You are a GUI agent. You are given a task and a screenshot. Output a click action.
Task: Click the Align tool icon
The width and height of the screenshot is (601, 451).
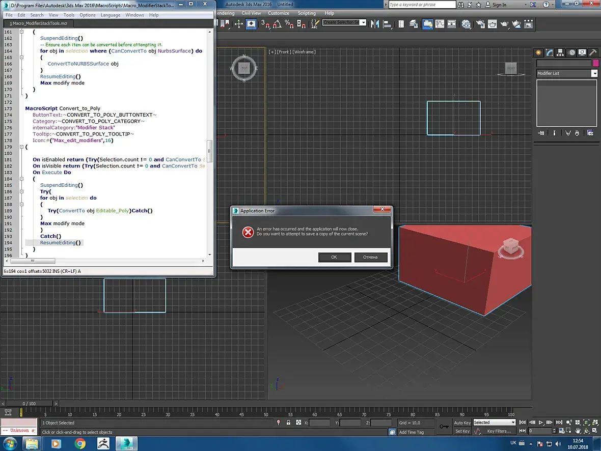click(387, 24)
